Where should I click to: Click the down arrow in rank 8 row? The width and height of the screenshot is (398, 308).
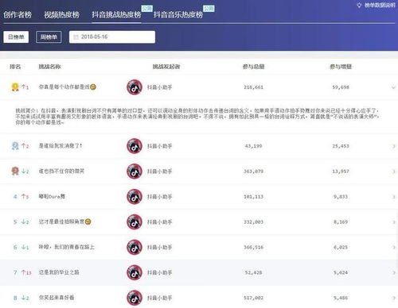(23, 298)
